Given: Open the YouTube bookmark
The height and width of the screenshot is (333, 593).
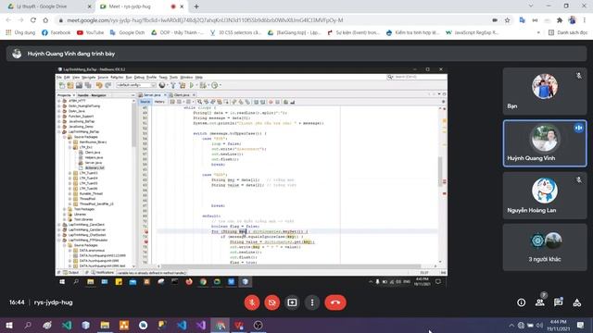Looking at the screenshot, I should pos(90,32).
